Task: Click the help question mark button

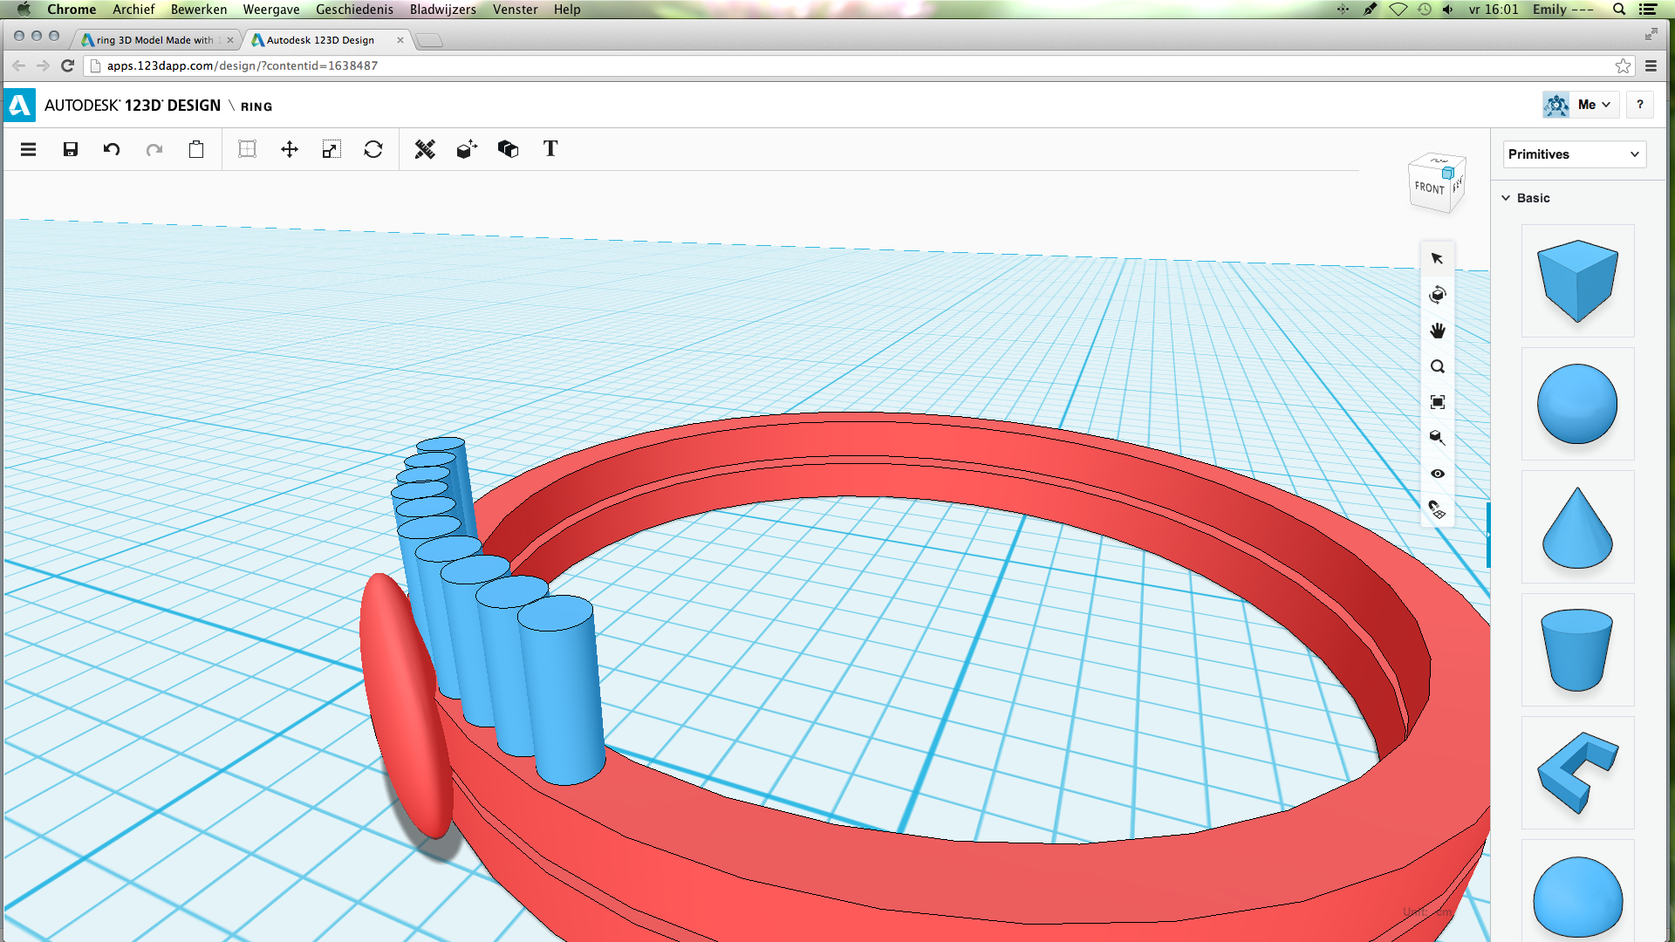Action: click(1640, 105)
